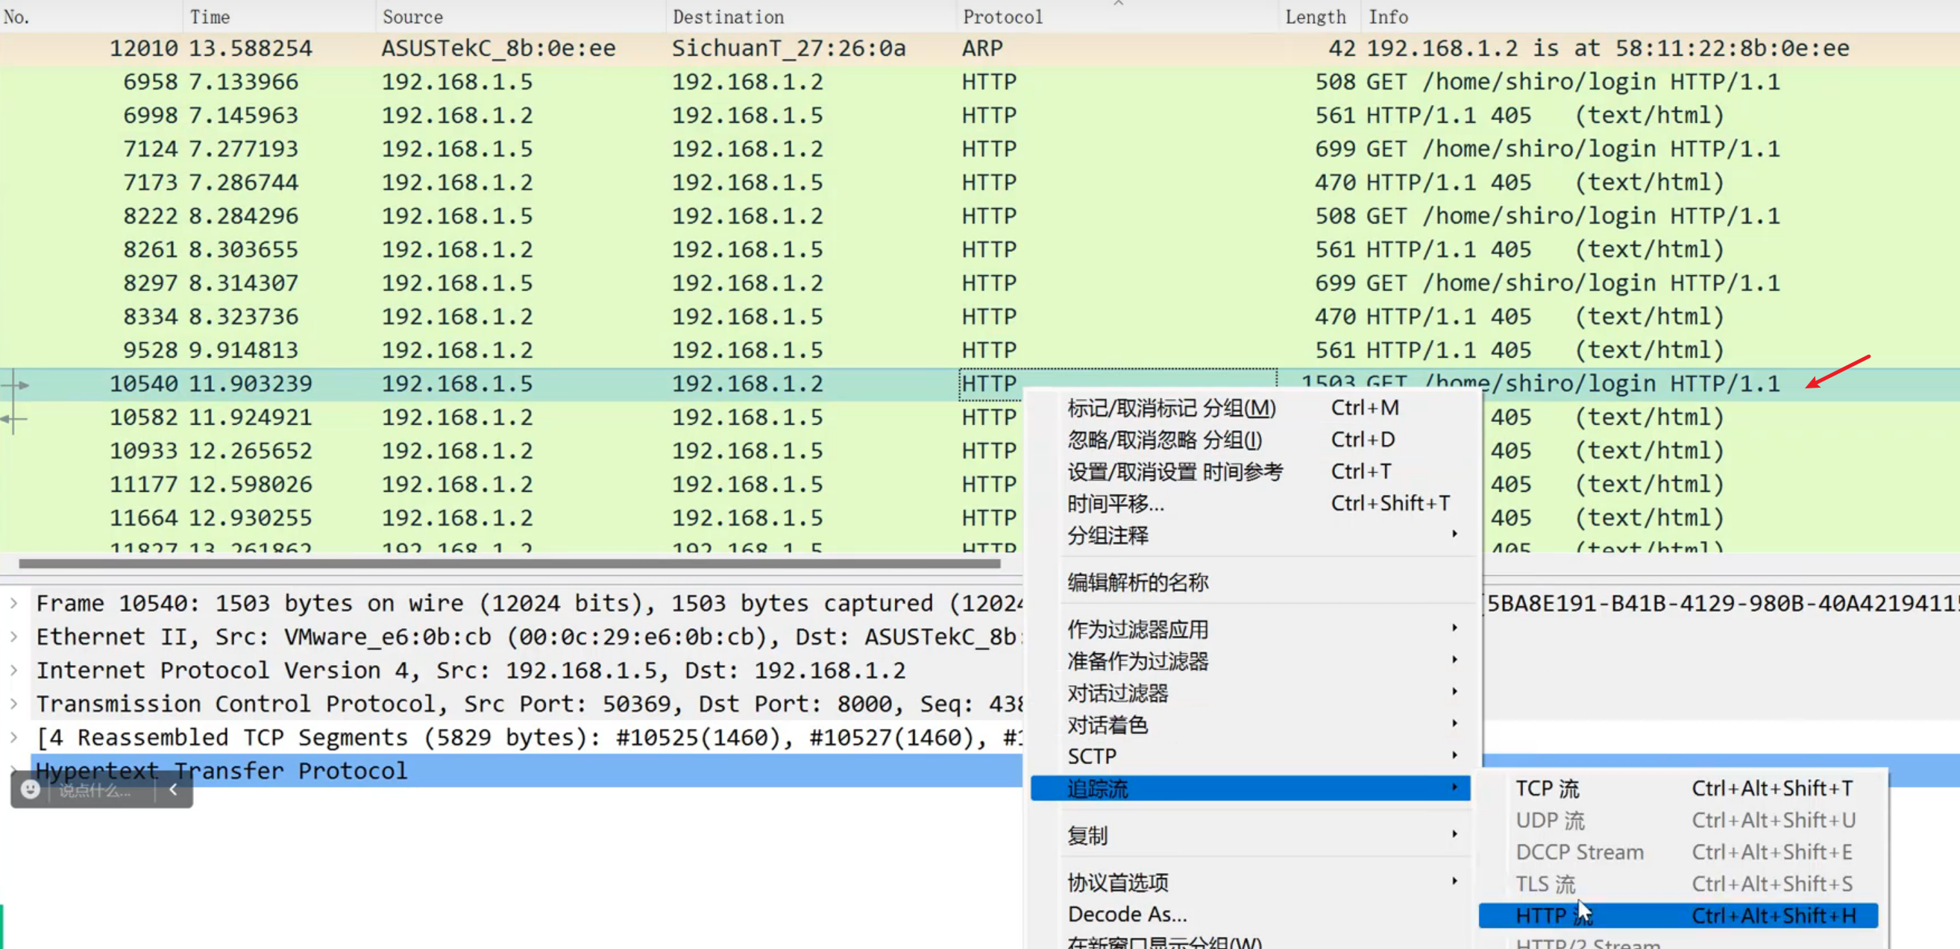Type in the 说点什么 chat input field
The image size is (1960, 949).
[98, 791]
